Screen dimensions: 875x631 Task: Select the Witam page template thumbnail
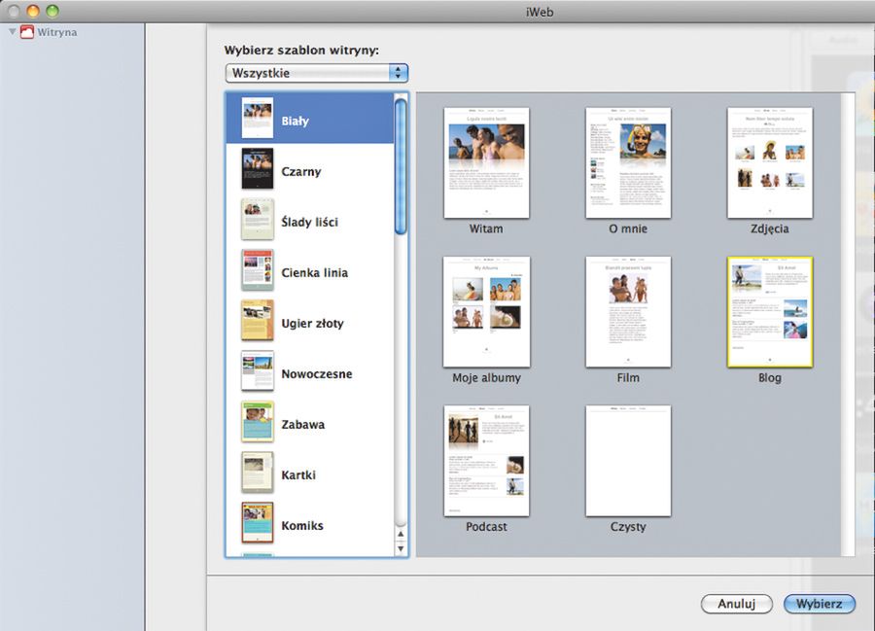tap(486, 163)
